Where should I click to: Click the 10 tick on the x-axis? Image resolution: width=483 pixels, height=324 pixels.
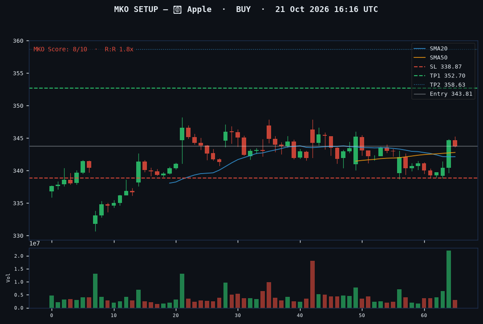point(114,316)
